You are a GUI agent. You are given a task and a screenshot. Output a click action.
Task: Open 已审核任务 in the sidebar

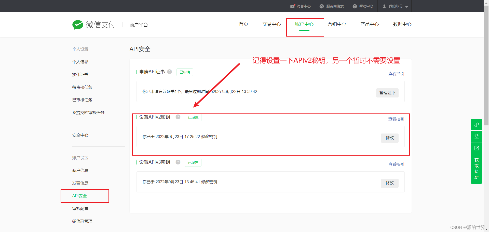click(82, 100)
